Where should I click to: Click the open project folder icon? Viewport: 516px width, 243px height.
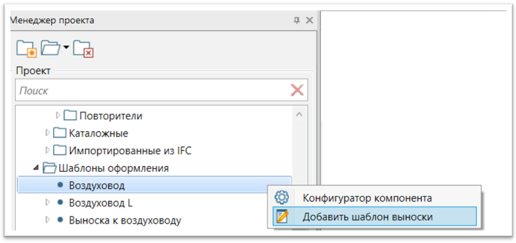tap(51, 48)
